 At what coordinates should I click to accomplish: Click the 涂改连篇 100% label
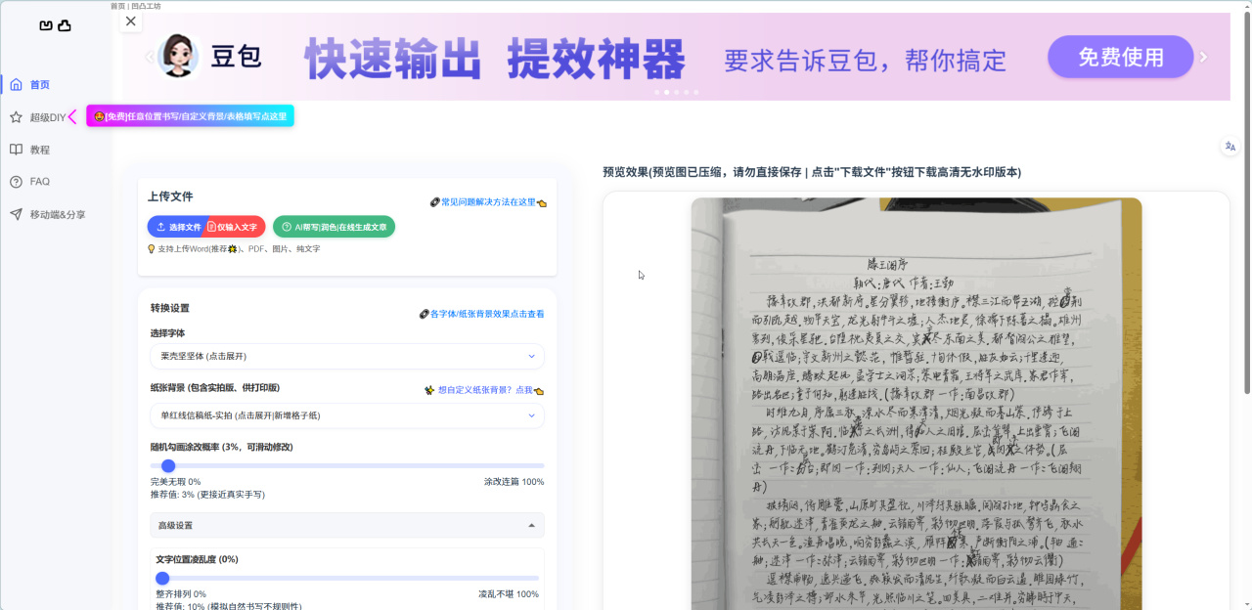[x=514, y=482]
